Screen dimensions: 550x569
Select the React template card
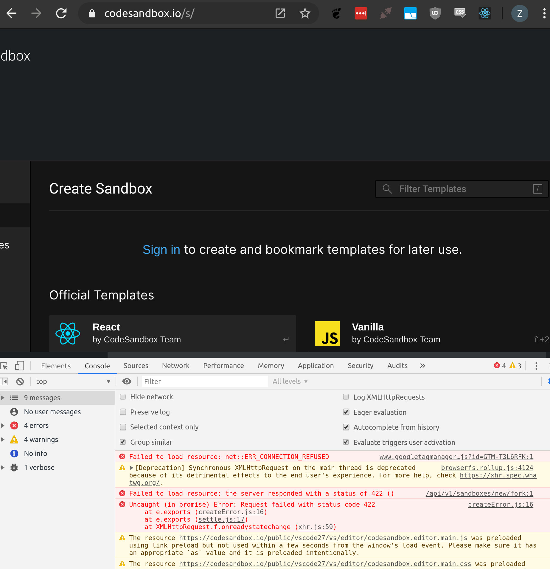(x=173, y=333)
